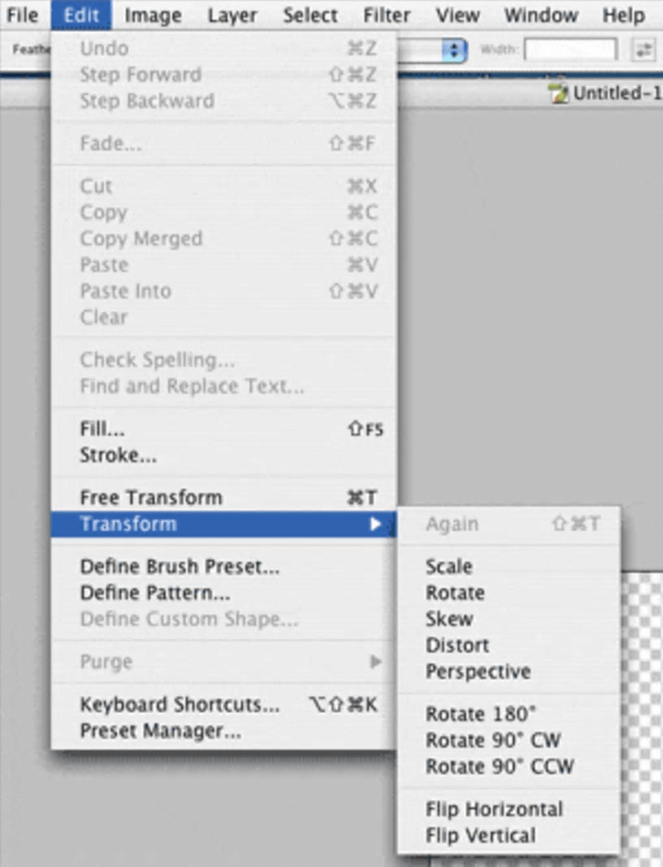This screenshot has height=867, width=663.
Task: Click Skew in Transform submenu
Action: click(x=449, y=619)
